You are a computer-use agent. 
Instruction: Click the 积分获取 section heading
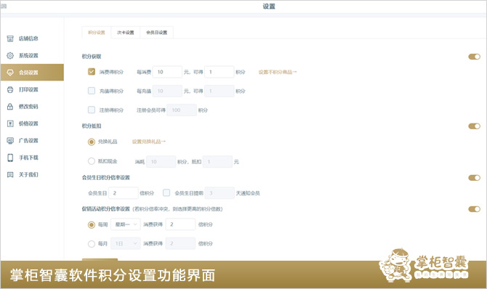(x=92, y=57)
